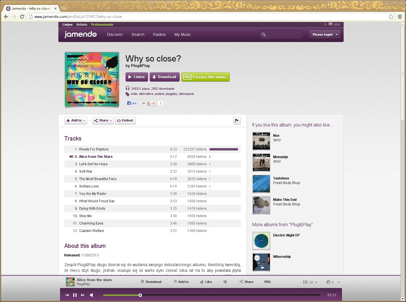
Task: Report the album with the flag icon
Action: click(237, 121)
